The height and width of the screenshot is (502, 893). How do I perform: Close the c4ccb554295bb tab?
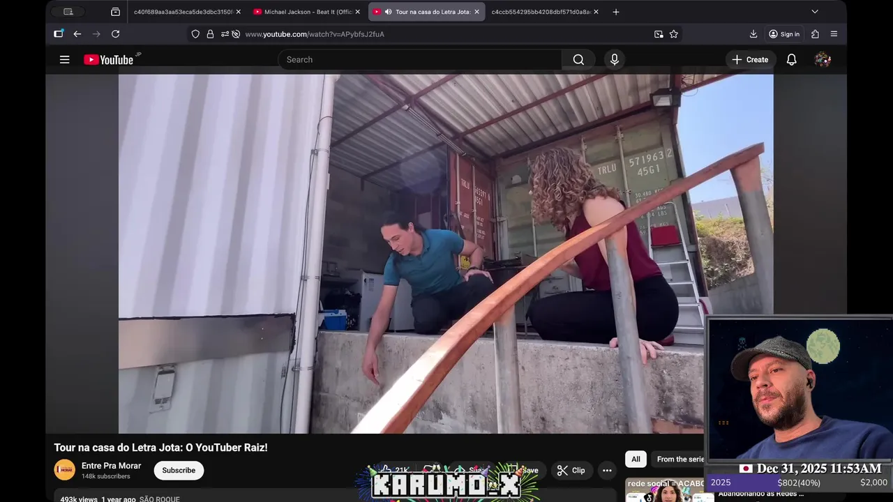[596, 12]
